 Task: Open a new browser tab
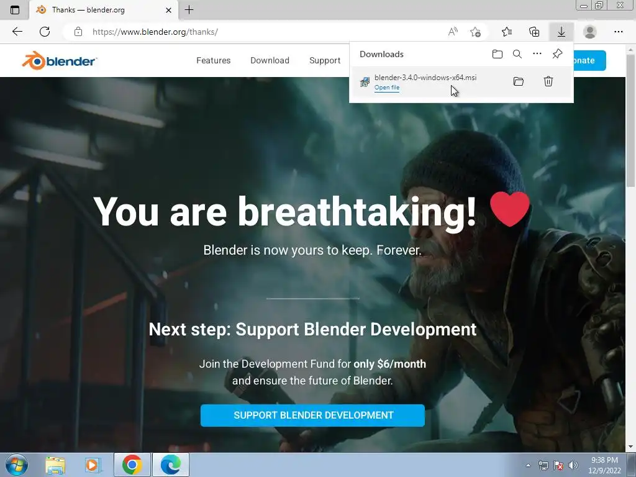coord(189,10)
